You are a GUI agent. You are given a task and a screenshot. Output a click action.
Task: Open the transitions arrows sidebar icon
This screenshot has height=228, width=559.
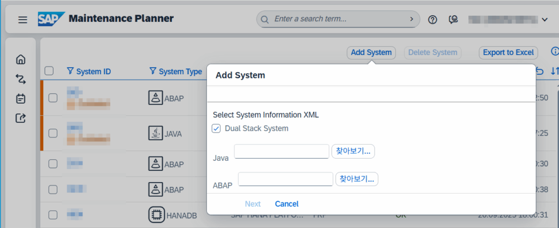pos(21,79)
